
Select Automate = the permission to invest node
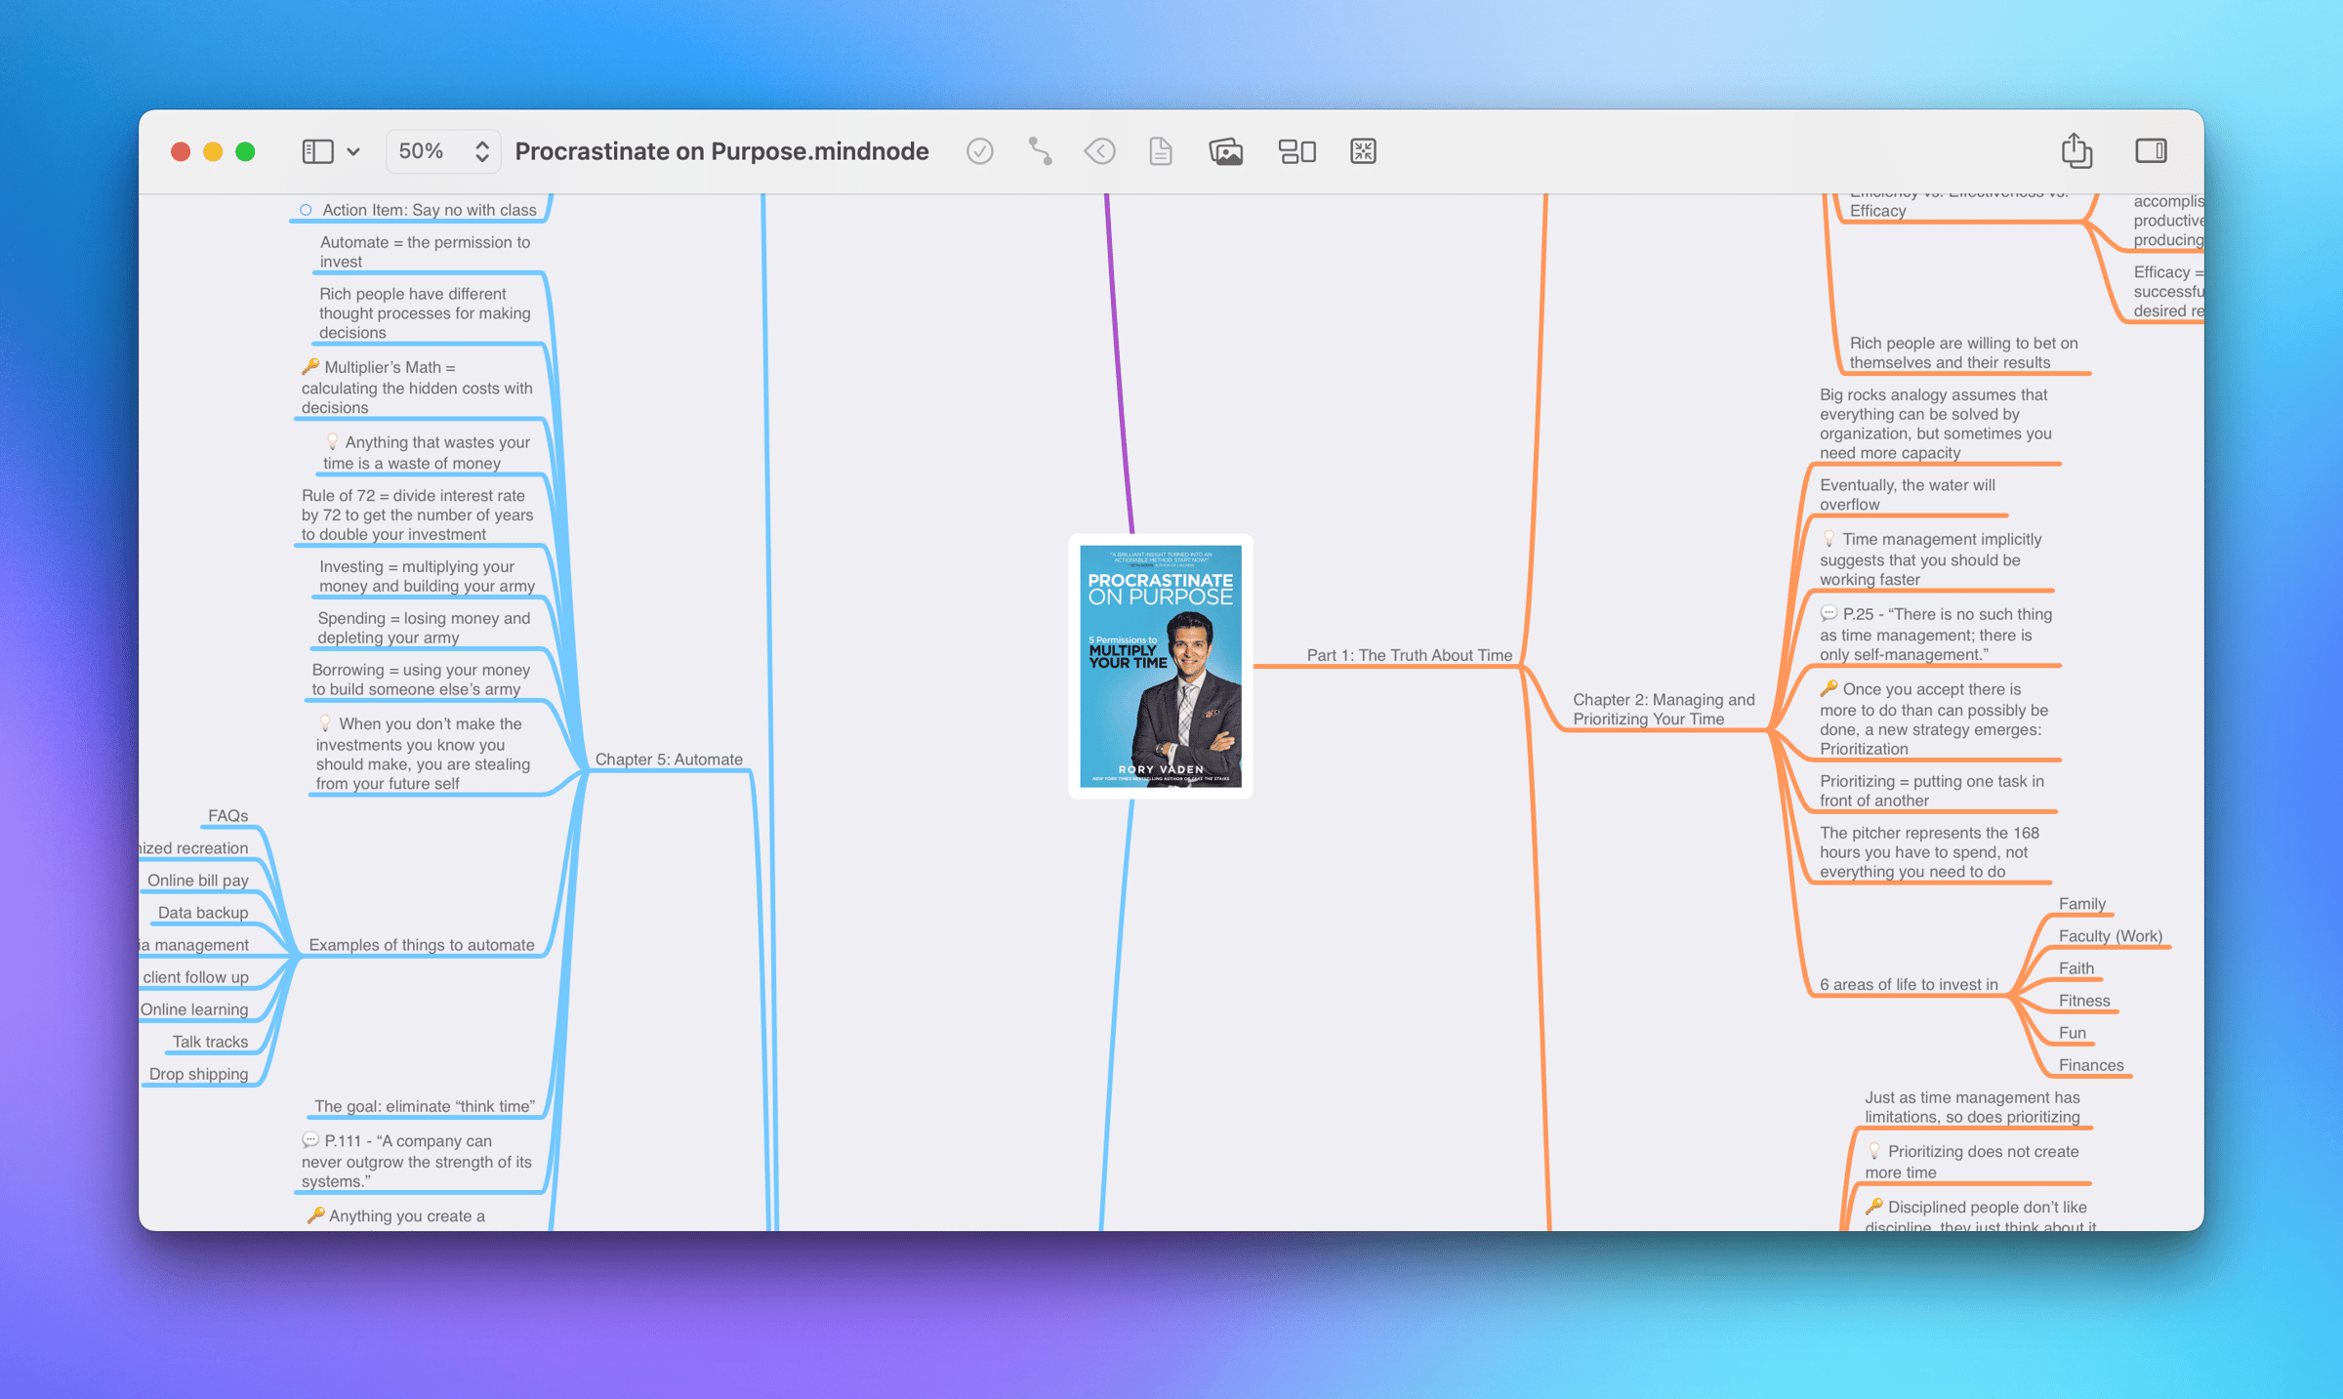[425, 252]
